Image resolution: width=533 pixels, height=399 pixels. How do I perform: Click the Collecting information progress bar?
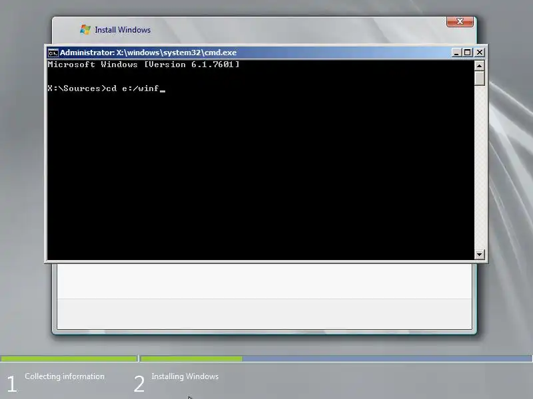(69, 358)
